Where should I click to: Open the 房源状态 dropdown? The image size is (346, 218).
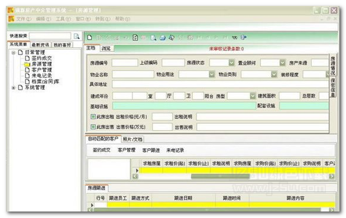click(x=231, y=63)
